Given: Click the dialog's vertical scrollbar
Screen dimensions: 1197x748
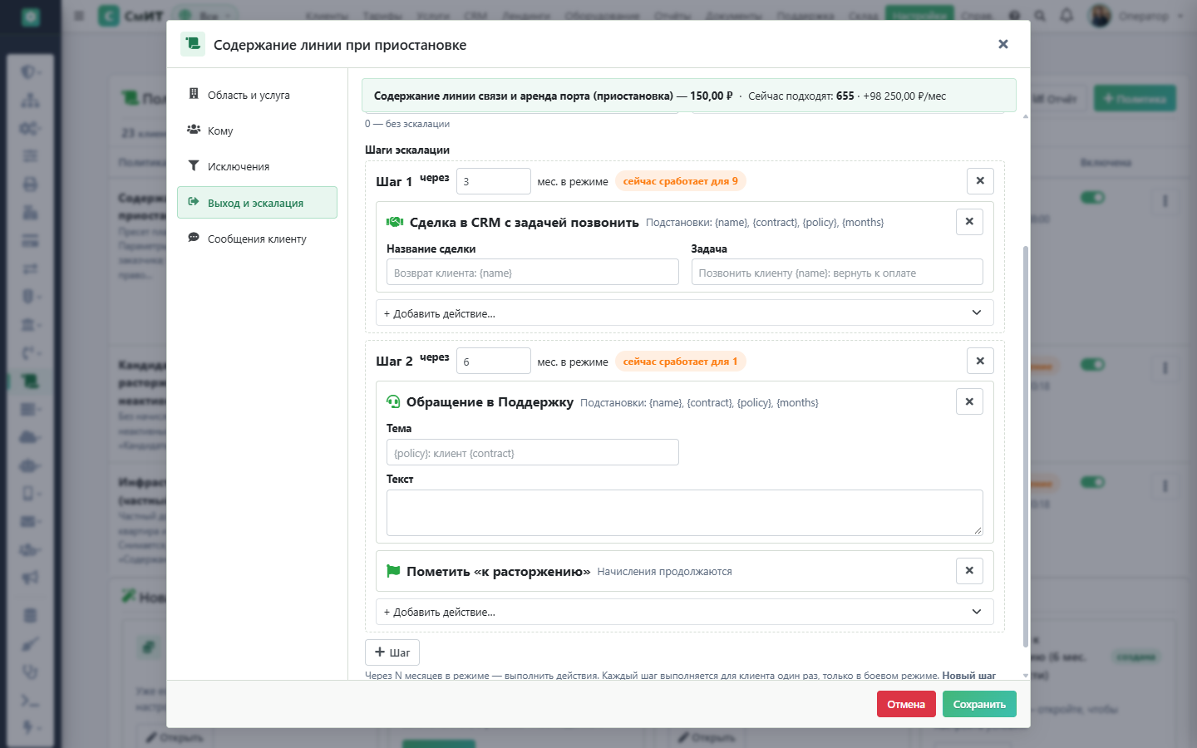Looking at the screenshot, I should tap(1026, 445).
